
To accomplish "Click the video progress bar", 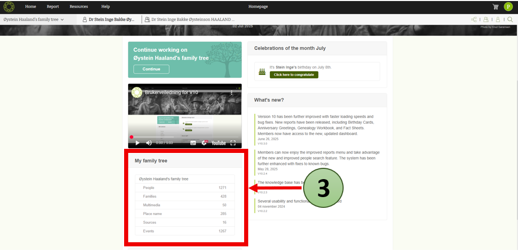I will pos(185,137).
